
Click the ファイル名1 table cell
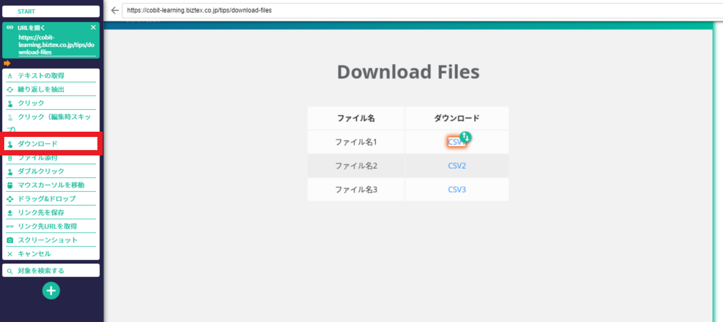[x=356, y=142]
